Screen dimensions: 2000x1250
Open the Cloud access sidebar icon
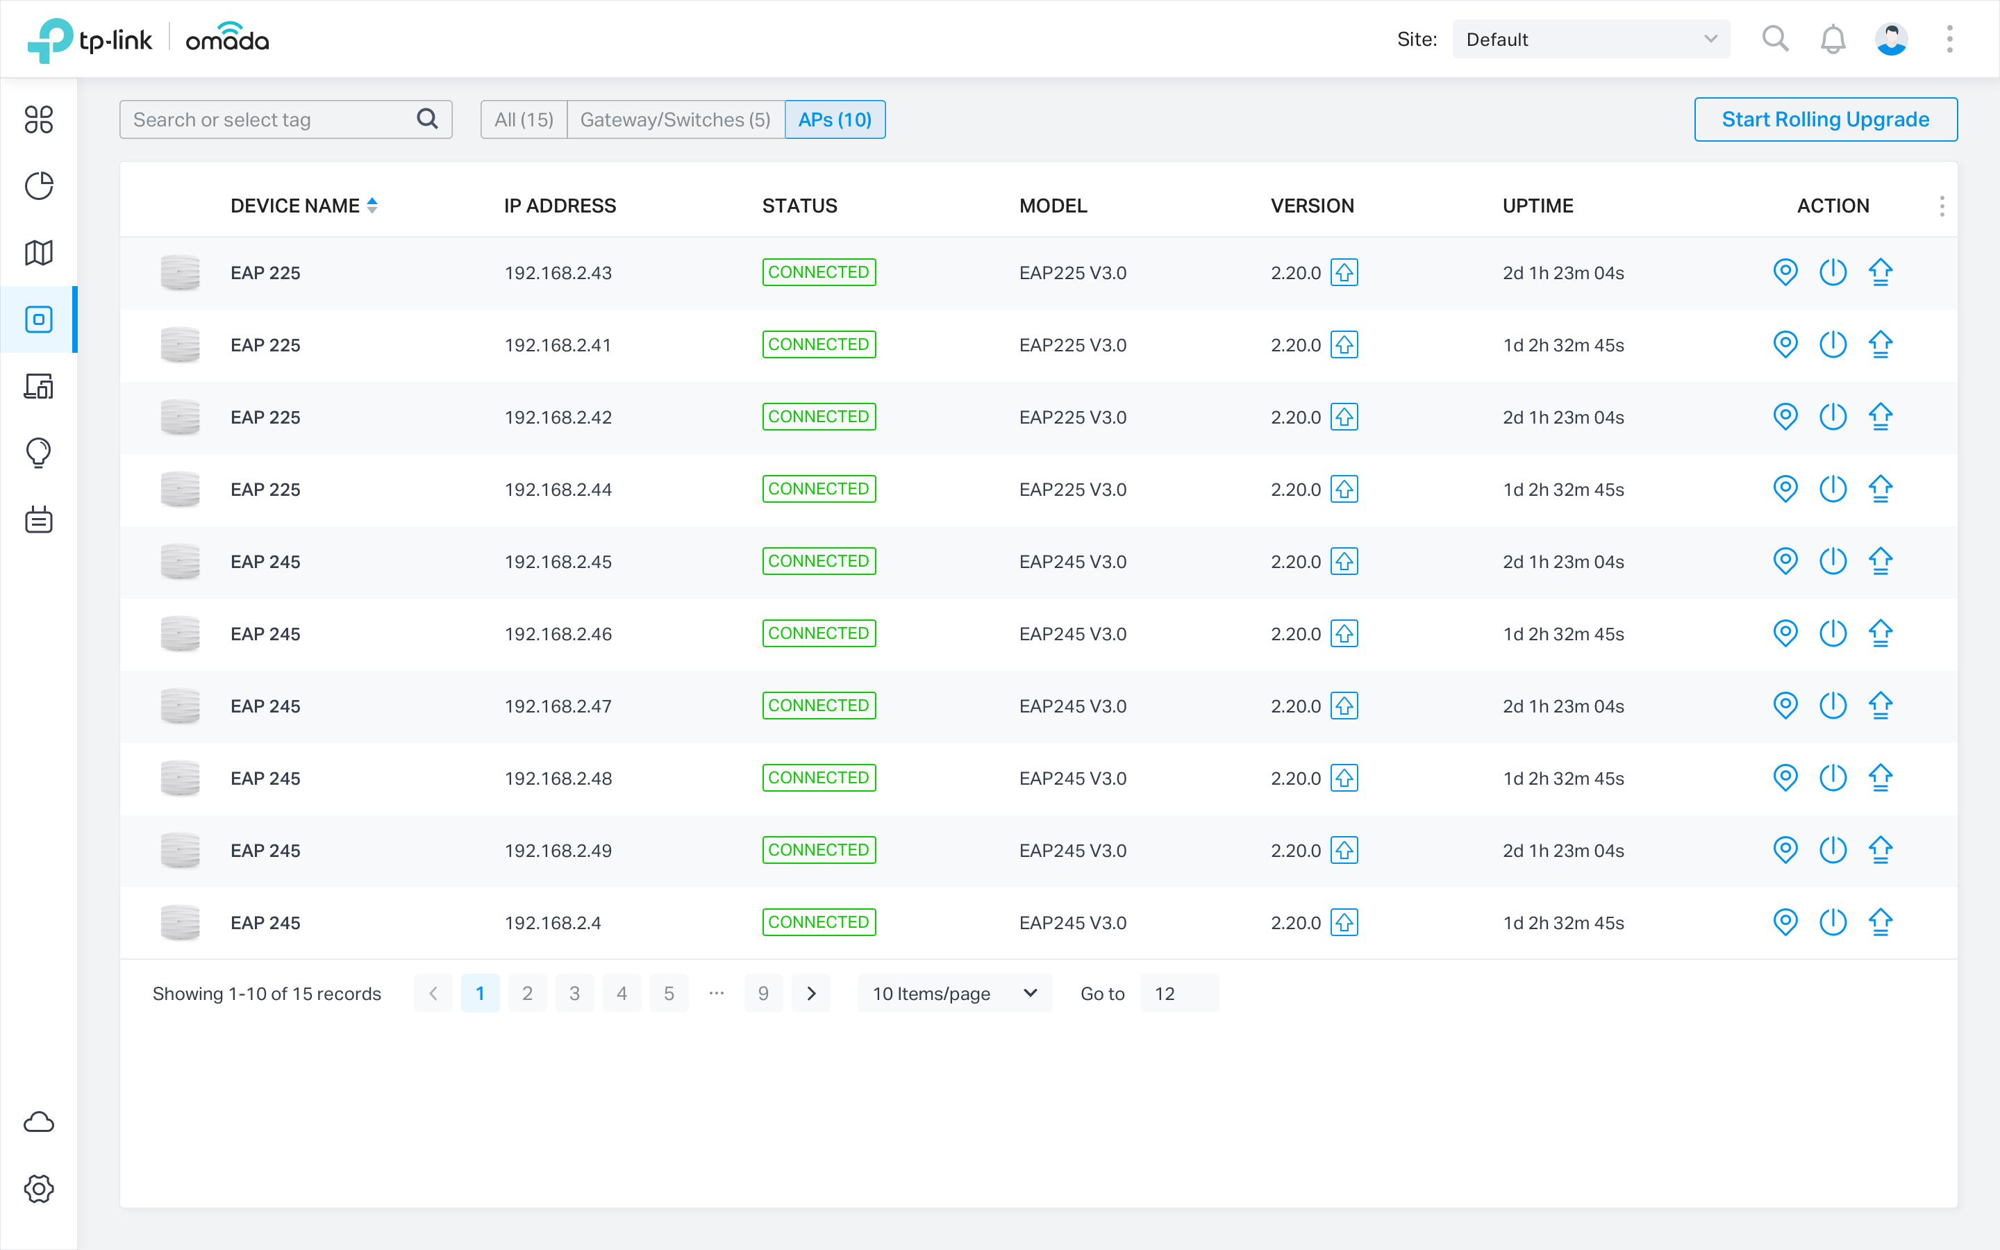point(39,1122)
